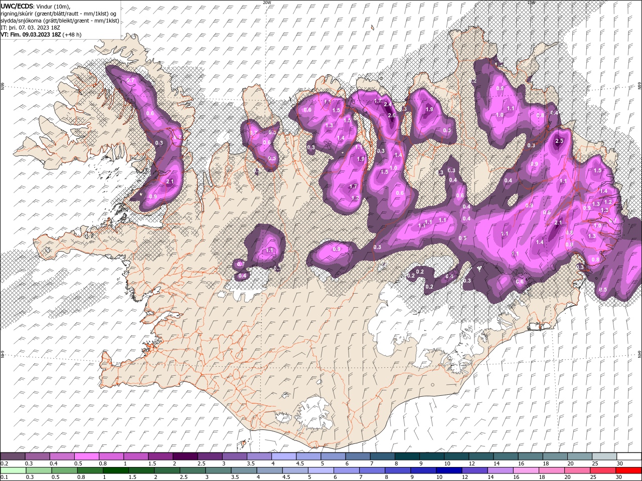Click the light pink 16 rain legend swatch
The height and width of the screenshot is (481, 642).
(x=526, y=470)
